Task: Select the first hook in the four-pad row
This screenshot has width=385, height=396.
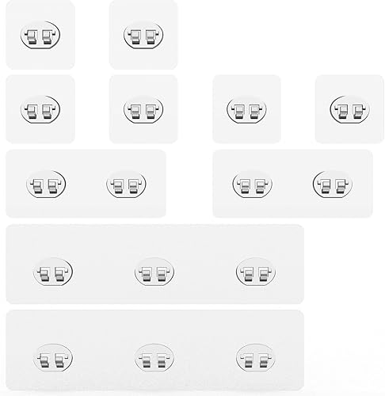Action: click(40, 109)
